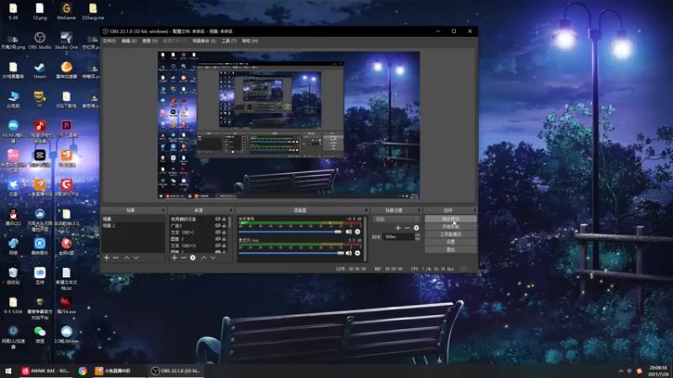Open 设置 settings button in controls
The height and width of the screenshot is (378, 673).
click(x=450, y=242)
